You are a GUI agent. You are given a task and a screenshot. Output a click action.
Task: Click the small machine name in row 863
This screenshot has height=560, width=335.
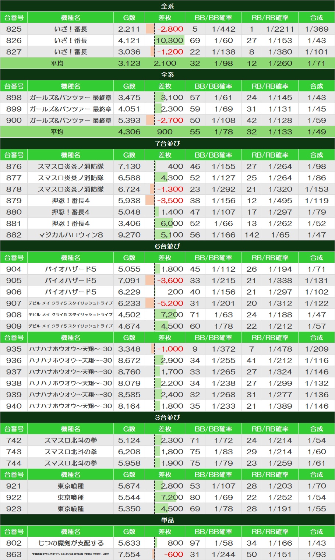[x=71, y=554]
